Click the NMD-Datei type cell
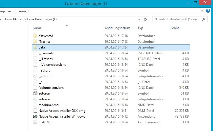Viewport: 213px width, 131px height. [x=146, y=105]
